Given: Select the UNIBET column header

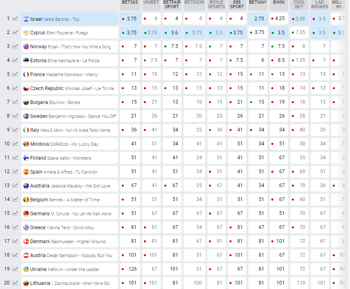Looking at the screenshot, I should tap(151, 2).
